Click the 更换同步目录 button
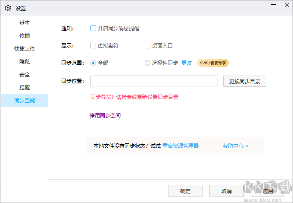The height and width of the screenshot is (203, 293). [245, 81]
